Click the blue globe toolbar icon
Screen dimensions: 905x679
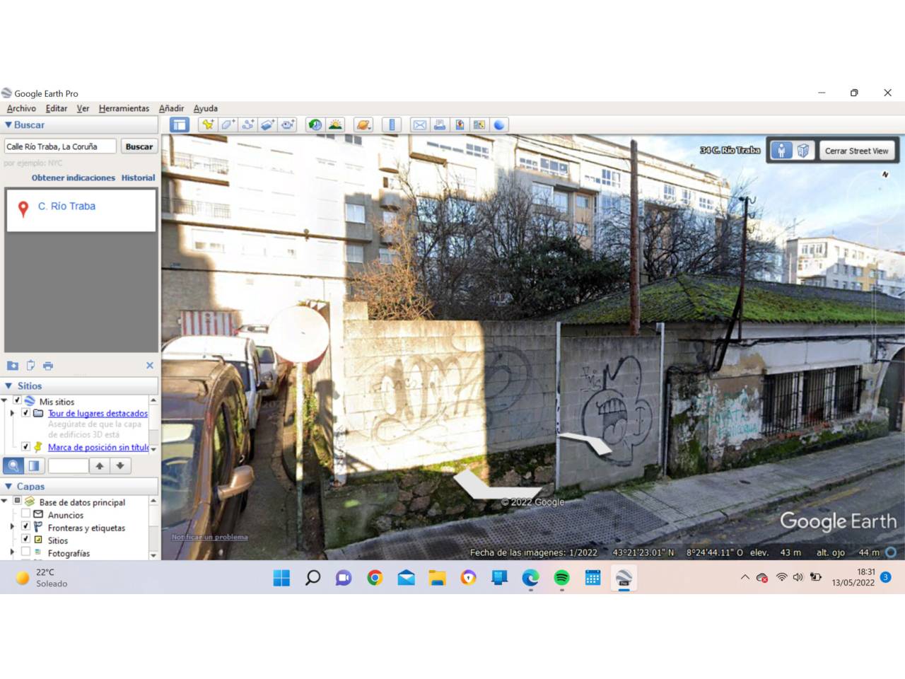click(x=499, y=125)
